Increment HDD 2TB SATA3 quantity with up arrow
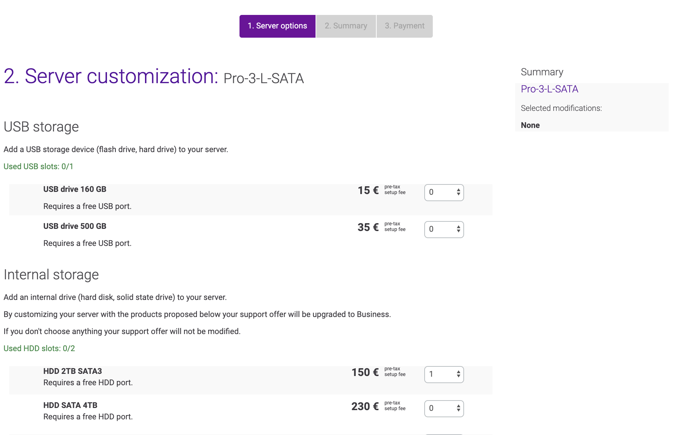 tap(458, 372)
